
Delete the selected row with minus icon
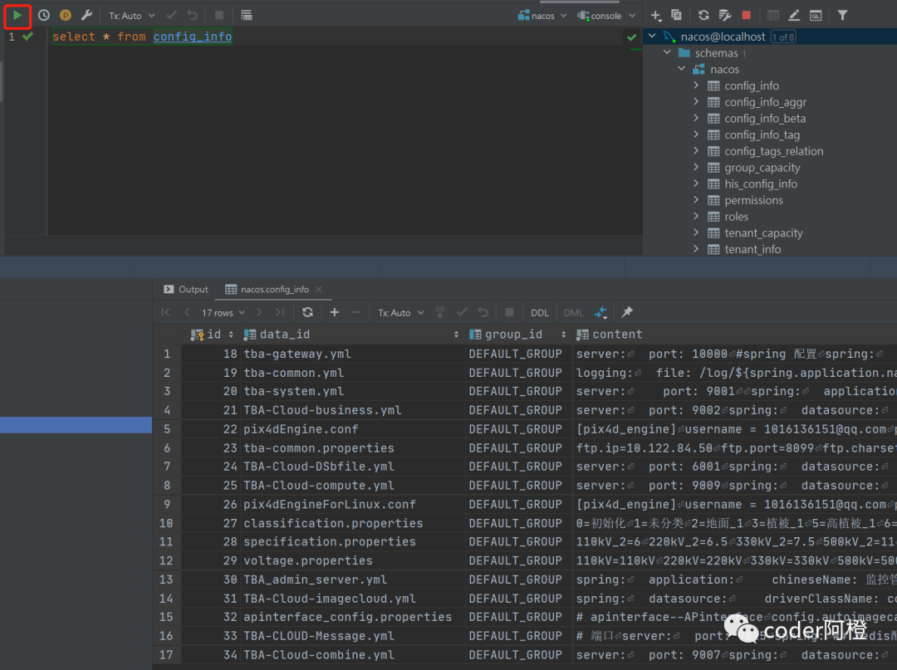(x=355, y=312)
